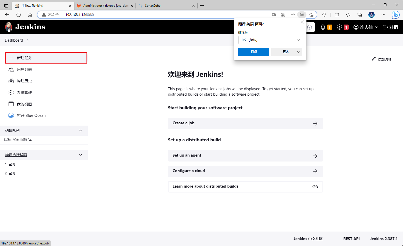This screenshot has width=403, height=246.
Task: Click the Jenkins logo in the header
Action: tap(25, 27)
